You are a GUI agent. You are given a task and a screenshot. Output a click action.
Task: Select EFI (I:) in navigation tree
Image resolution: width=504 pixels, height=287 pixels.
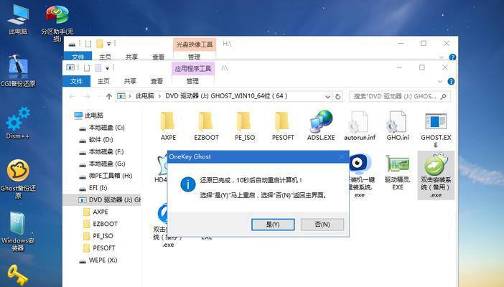[x=93, y=188]
